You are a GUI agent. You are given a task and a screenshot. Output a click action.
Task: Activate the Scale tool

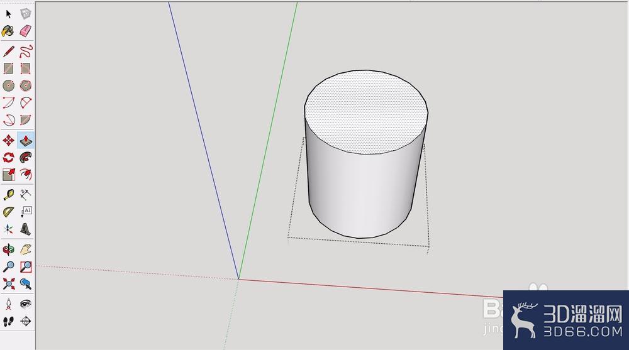8,175
